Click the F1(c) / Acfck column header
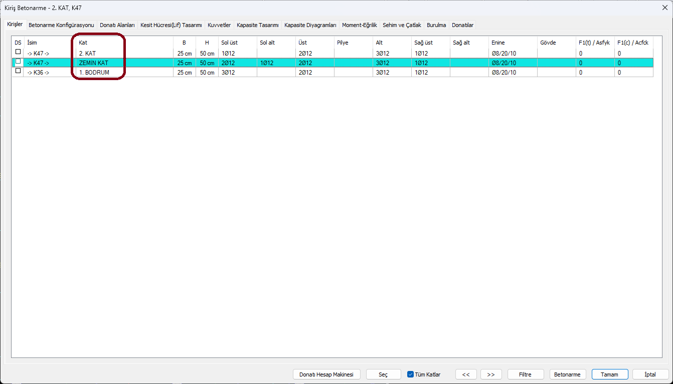Viewport: 673px width, 384px height. pos(634,43)
